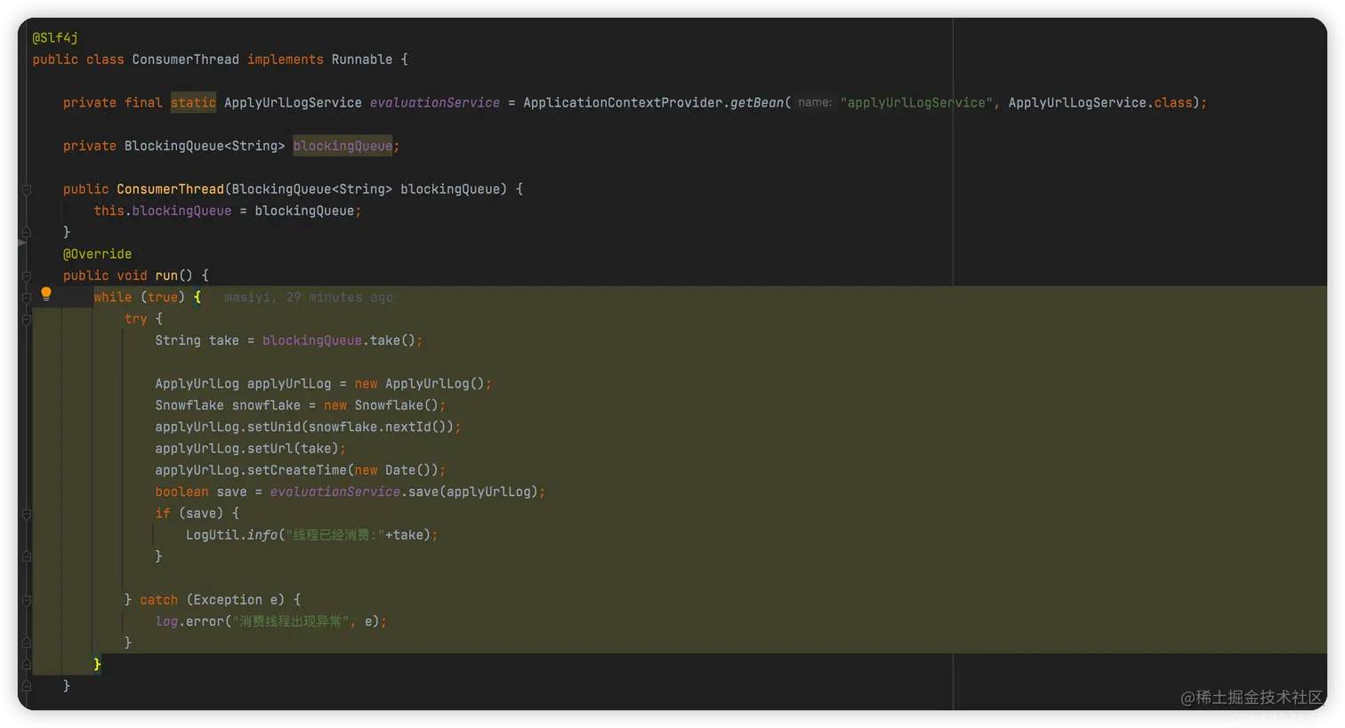The width and height of the screenshot is (1345, 728).
Task: Click log in the log.error call
Action: tap(166, 621)
